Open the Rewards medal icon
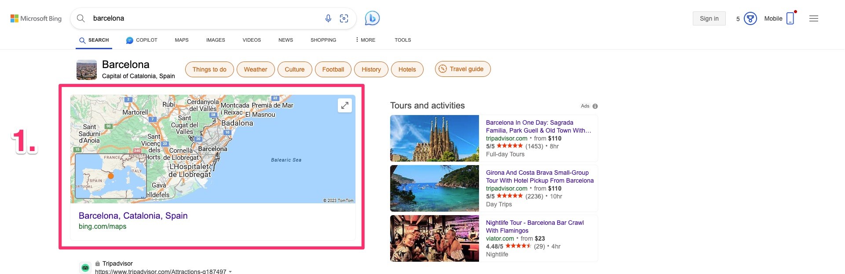845x274 pixels. click(750, 18)
